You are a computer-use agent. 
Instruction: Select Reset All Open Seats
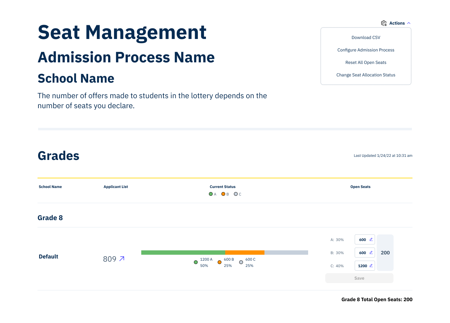[x=366, y=62]
